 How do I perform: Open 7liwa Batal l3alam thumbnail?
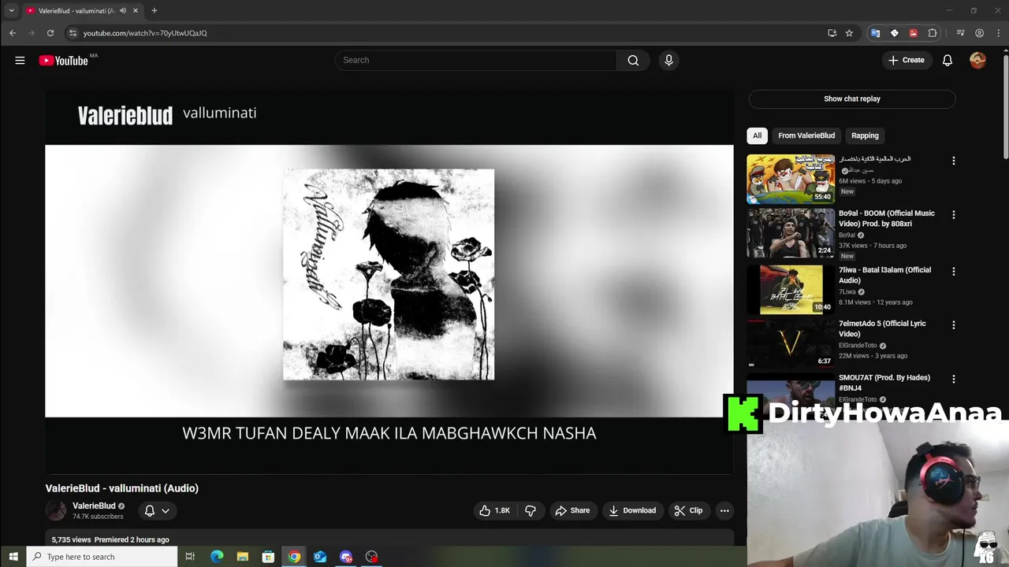tap(791, 289)
